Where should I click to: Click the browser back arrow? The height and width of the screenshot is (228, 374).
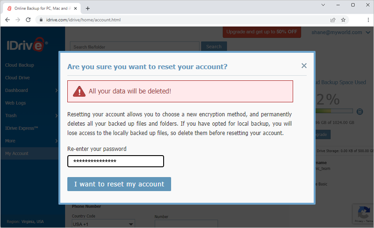pyautogui.click(x=7, y=20)
